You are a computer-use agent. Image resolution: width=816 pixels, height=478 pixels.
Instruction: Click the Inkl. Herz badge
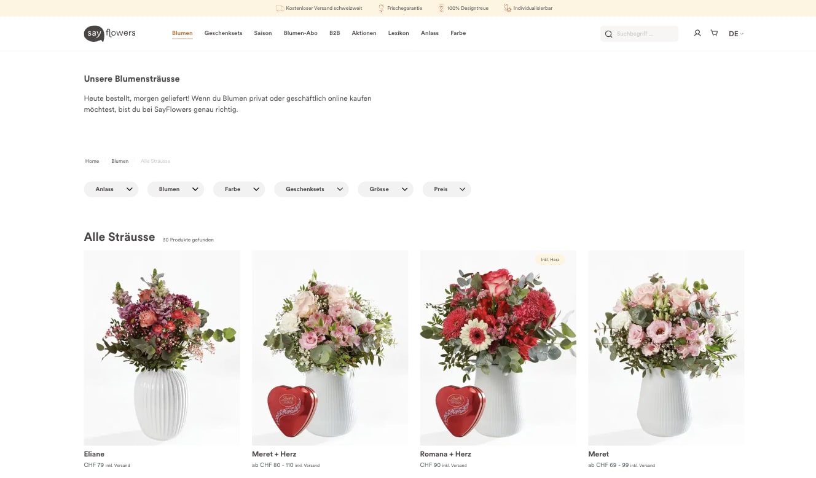pyautogui.click(x=550, y=259)
